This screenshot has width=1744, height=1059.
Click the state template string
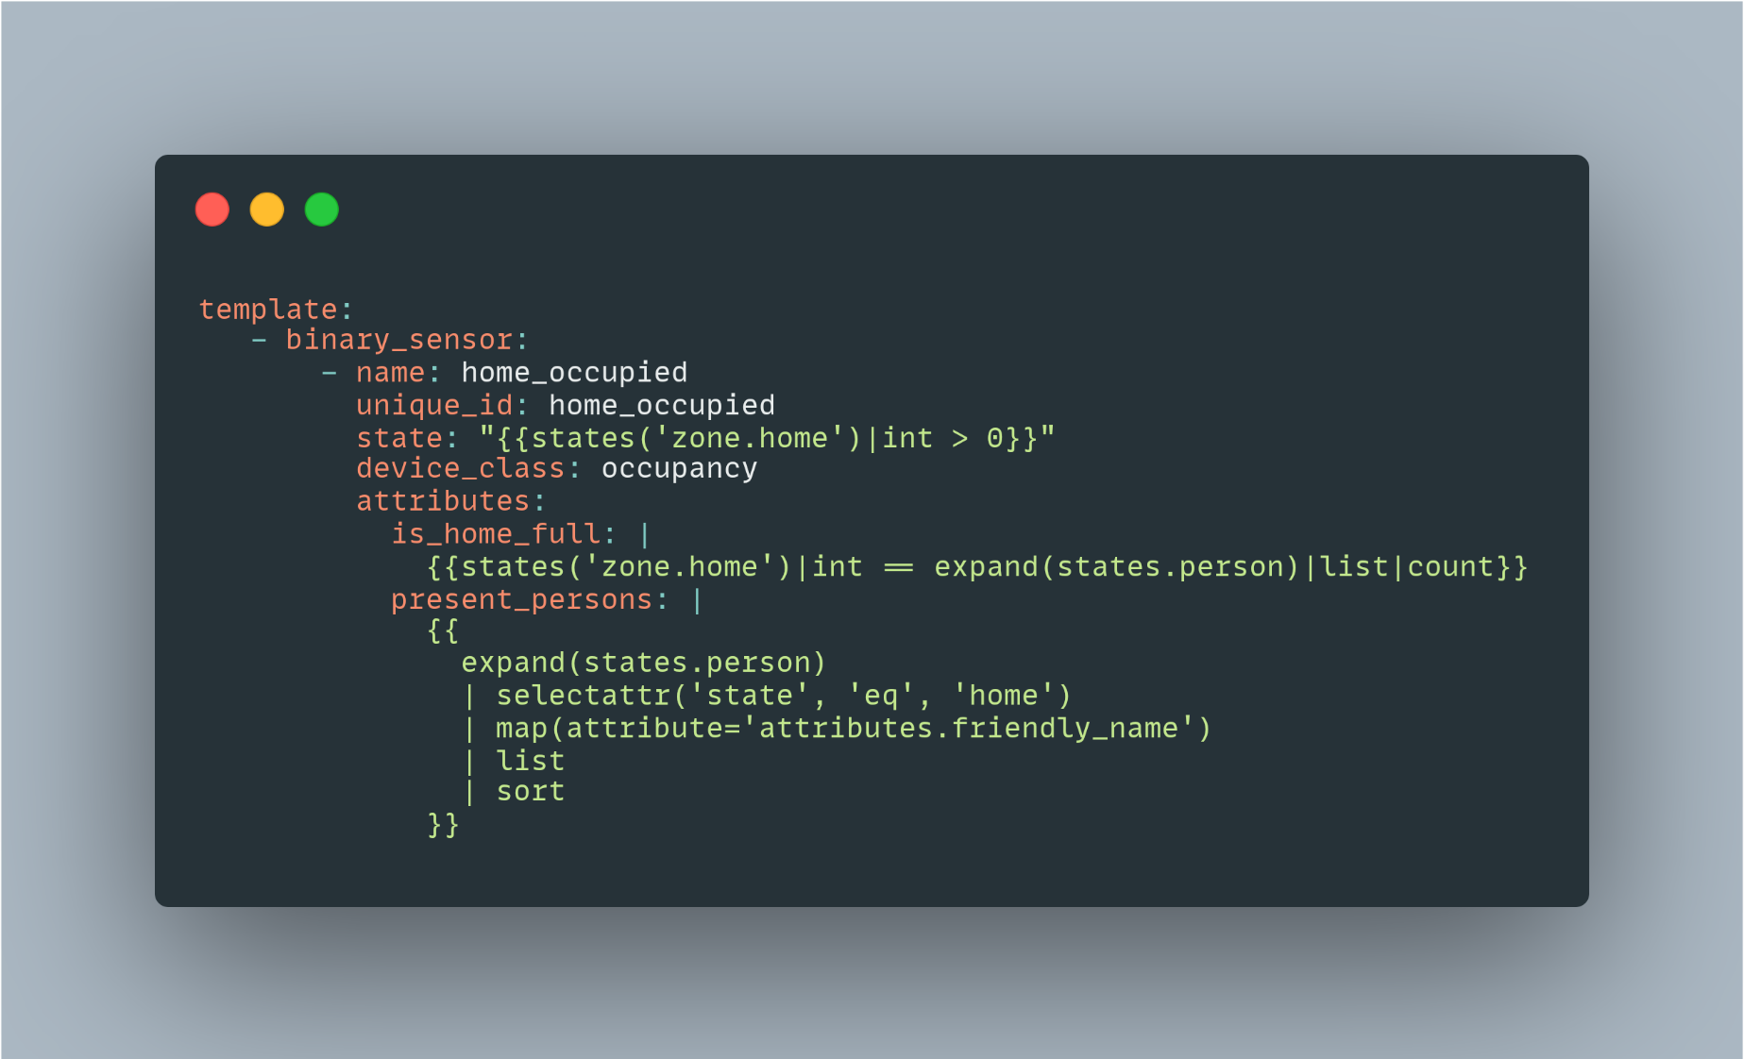(767, 439)
